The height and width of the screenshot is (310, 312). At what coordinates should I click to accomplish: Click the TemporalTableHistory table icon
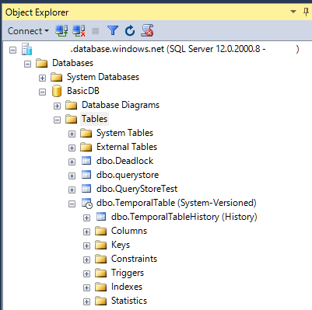click(101, 217)
